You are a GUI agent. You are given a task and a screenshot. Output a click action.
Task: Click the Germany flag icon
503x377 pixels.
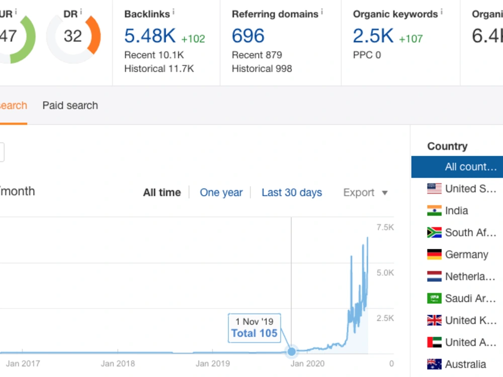click(x=434, y=254)
